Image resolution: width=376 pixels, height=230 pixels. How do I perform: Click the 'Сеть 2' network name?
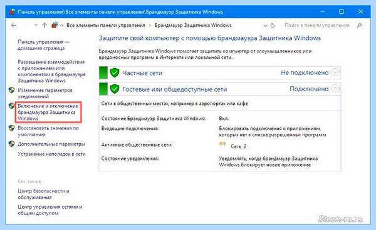pos(238,146)
